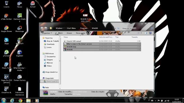Viewport: 184px width, 103px height.
Task: Open Imagens library in sidebar
Action: (48, 60)
